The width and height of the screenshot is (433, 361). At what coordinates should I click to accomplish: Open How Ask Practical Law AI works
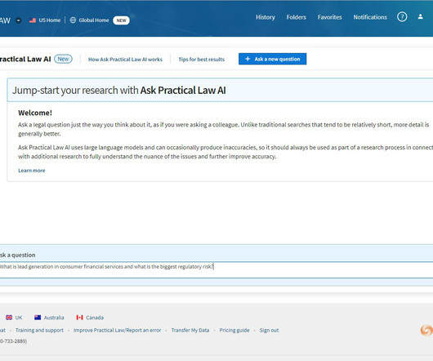(x=125, y=60)
